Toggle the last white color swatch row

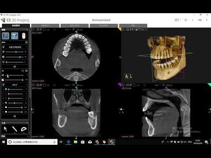pos(6,112)
